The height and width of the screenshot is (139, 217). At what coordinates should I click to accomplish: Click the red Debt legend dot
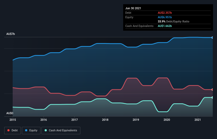click(8, 130)
